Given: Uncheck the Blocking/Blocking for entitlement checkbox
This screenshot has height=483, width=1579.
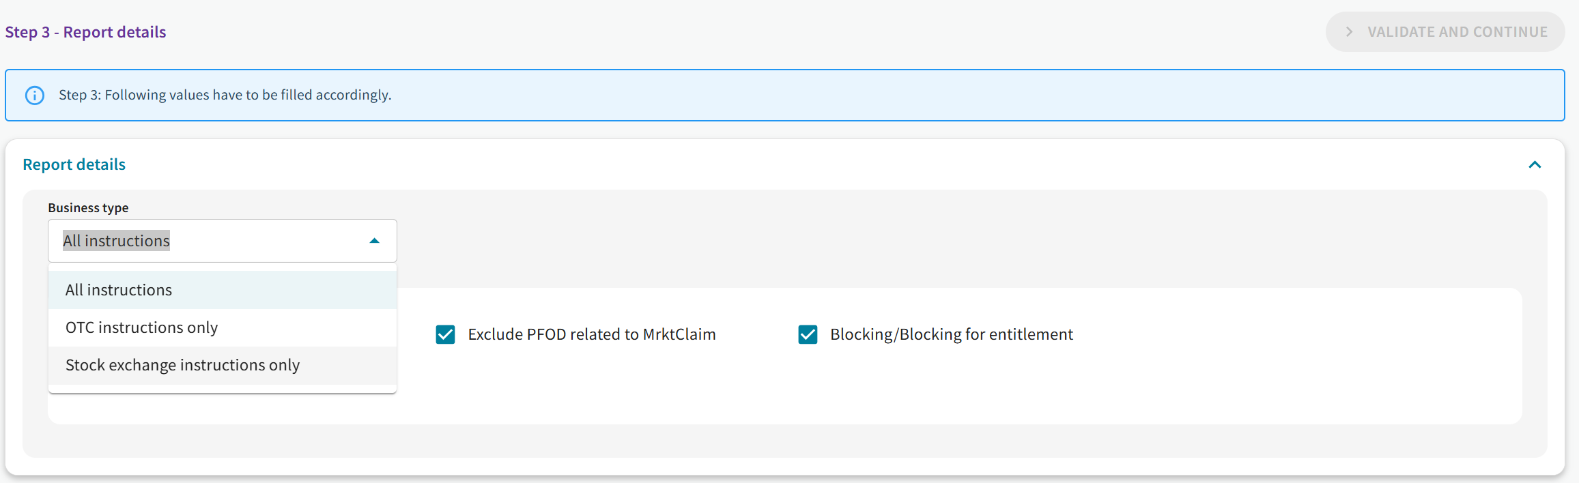Looking at the screenshot, I should 808,334.
